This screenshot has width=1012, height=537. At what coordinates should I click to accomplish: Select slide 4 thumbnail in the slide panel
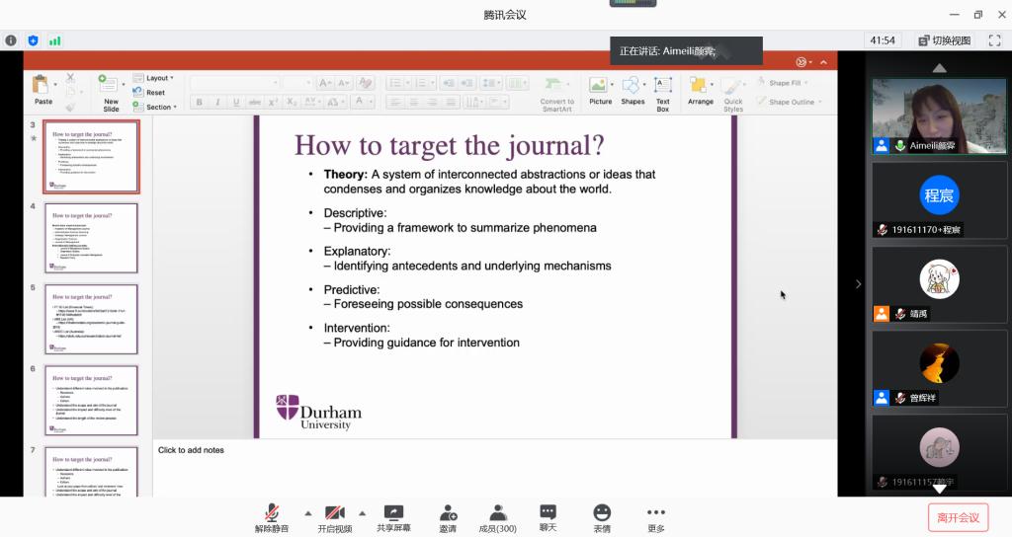[91, 238]
